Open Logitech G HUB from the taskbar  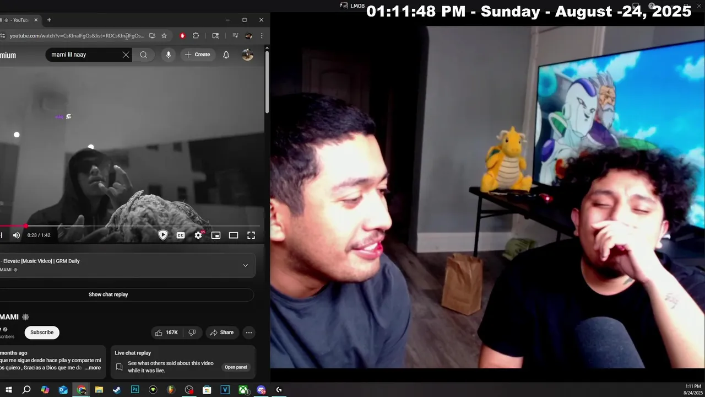pos(279,390)
